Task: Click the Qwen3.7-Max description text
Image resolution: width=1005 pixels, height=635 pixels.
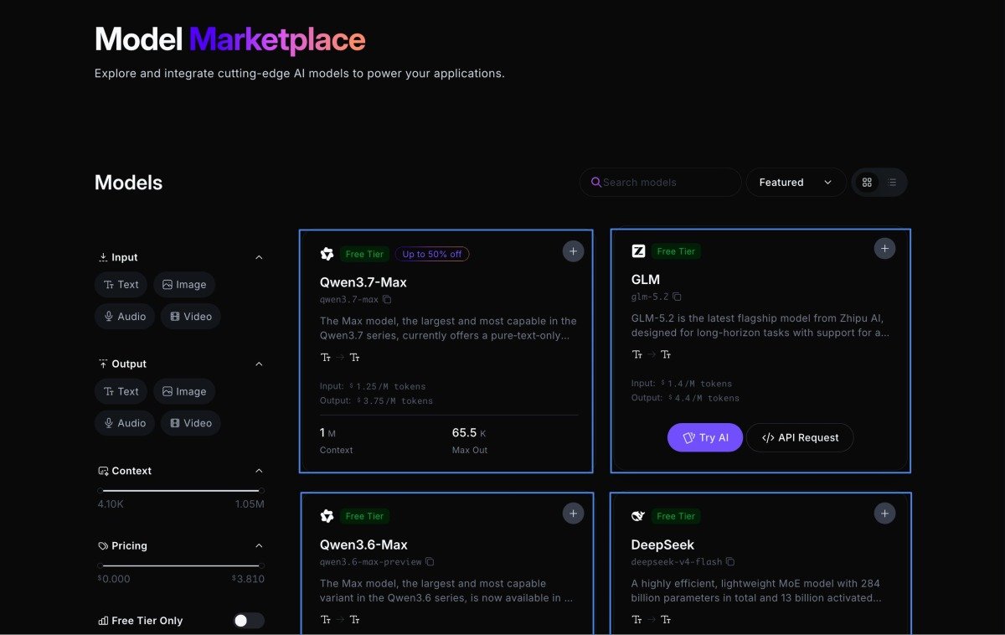Action: point(448,328)
